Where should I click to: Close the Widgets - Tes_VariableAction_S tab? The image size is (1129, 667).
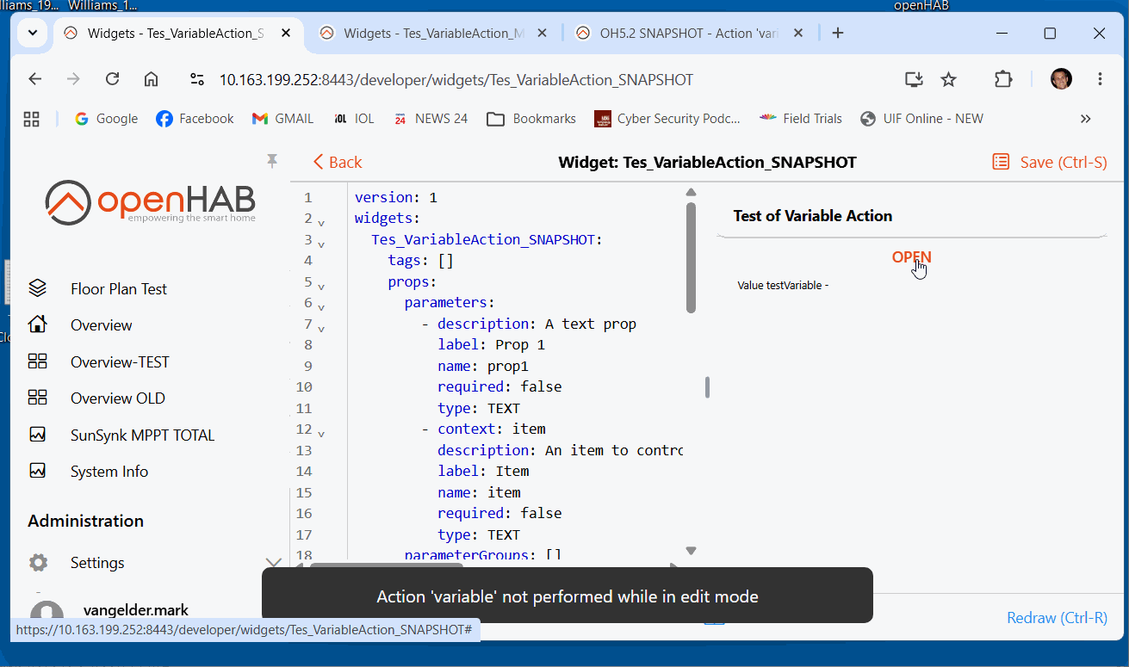pos(286,33)
